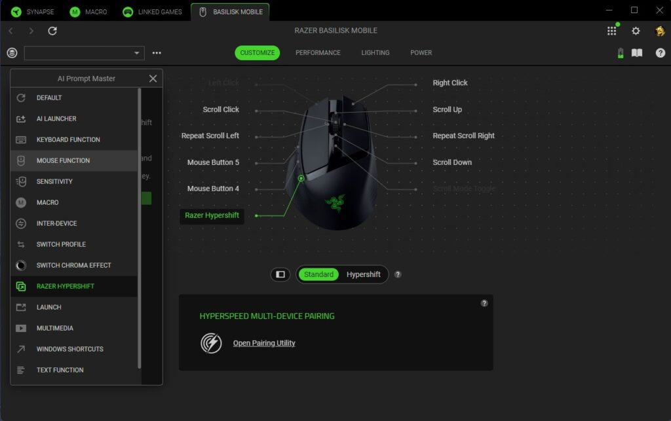Switch to Standard mode

319,274
